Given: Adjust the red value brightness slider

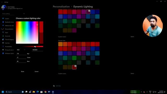Looking at the screenshot, I should (33, 46).
